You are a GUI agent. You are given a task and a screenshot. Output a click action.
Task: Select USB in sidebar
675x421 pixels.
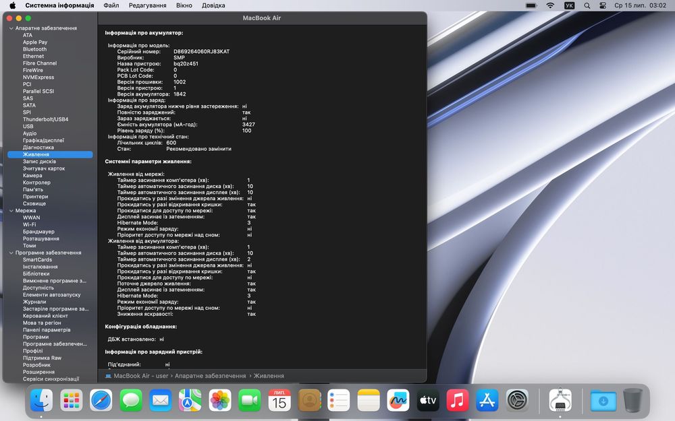[x=28, y=127]
